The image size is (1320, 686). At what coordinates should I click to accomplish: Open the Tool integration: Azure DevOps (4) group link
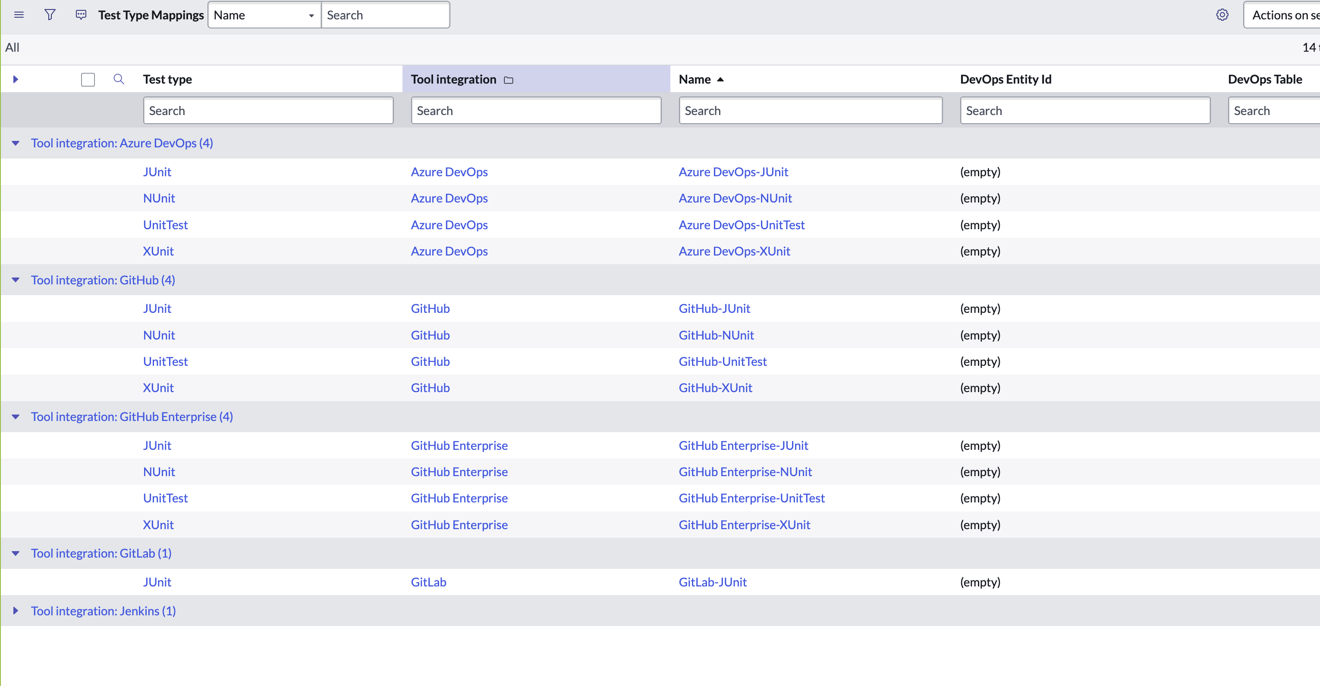pos(122,143)
